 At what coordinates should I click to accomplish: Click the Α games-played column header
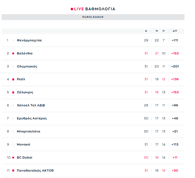[146, 31]
